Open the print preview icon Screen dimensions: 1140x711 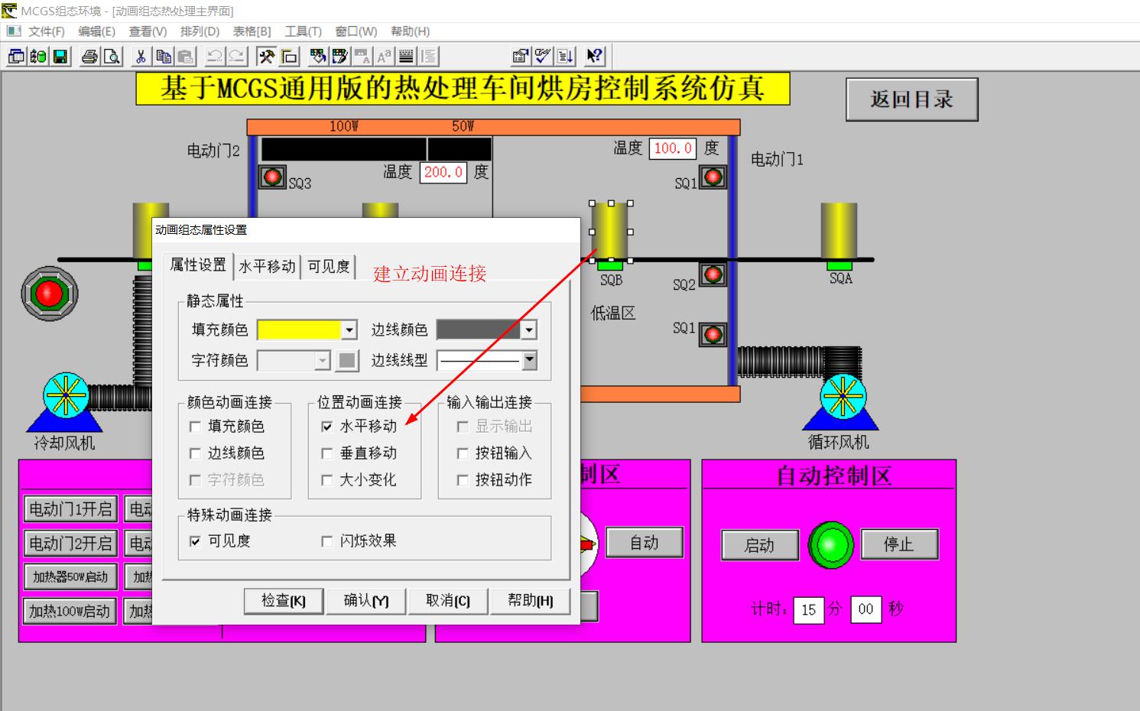point(114,56)
